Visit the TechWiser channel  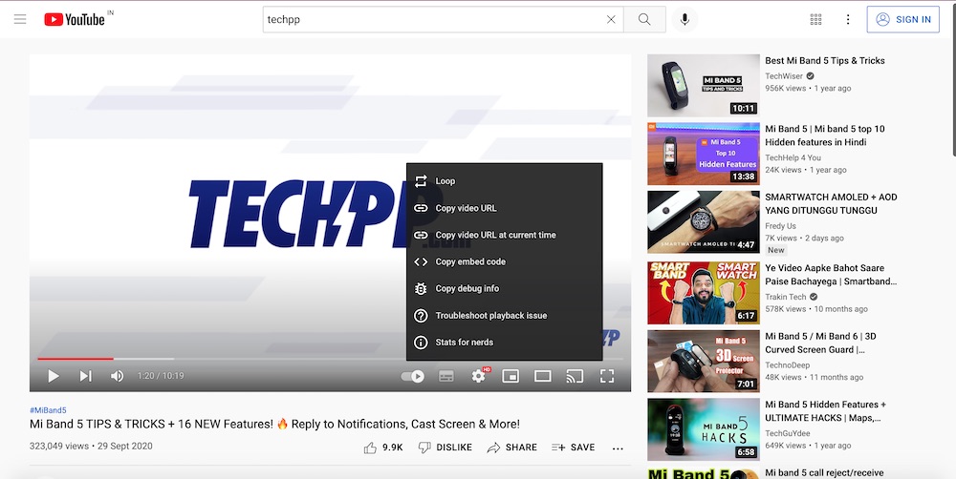tap(784, 76)
